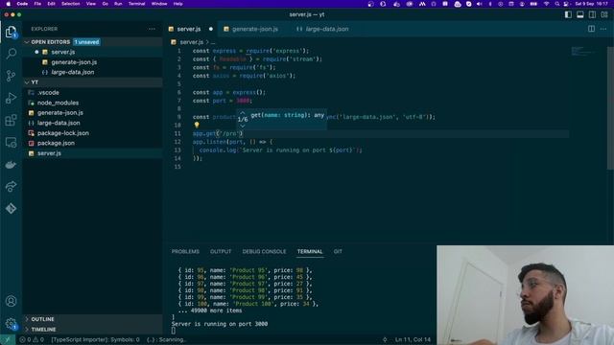The width and height of the screenshot is (614, 345).
Task: Open the Explorer view in activity bar
Action: pyautogui.click(x=11, y=32)
